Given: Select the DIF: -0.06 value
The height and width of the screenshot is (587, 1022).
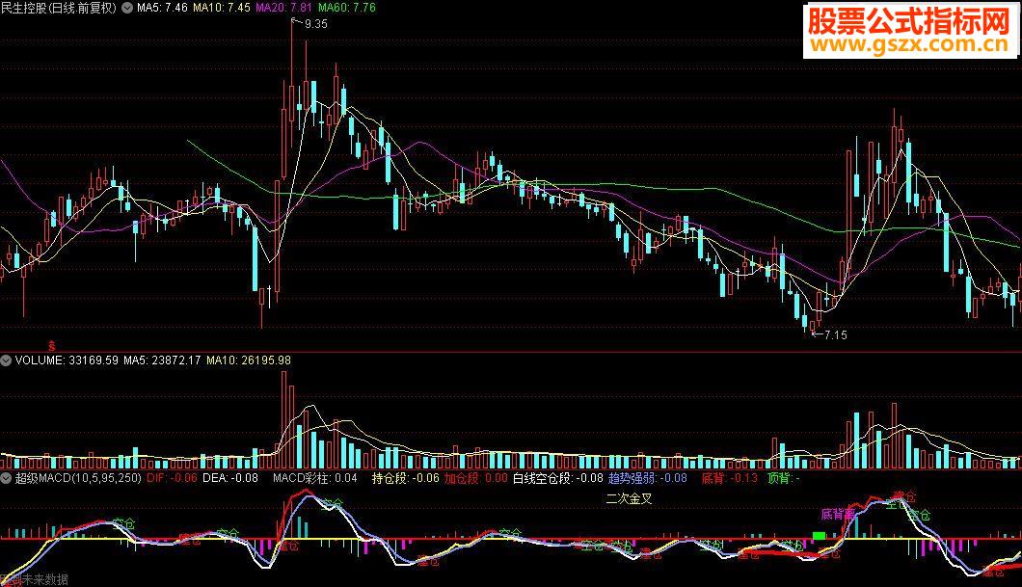Looking at the screenshot, I should point(172,478).
